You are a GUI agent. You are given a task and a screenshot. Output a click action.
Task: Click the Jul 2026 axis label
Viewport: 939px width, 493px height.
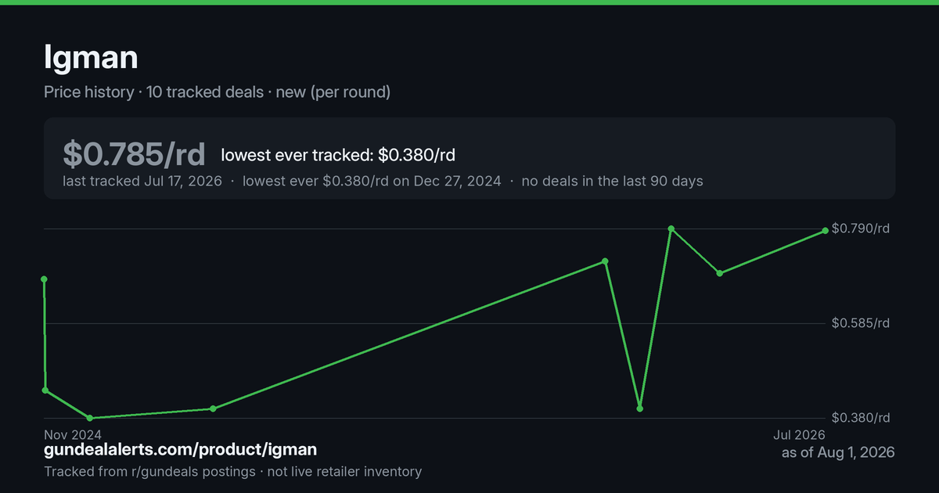(x=799, y=434)
